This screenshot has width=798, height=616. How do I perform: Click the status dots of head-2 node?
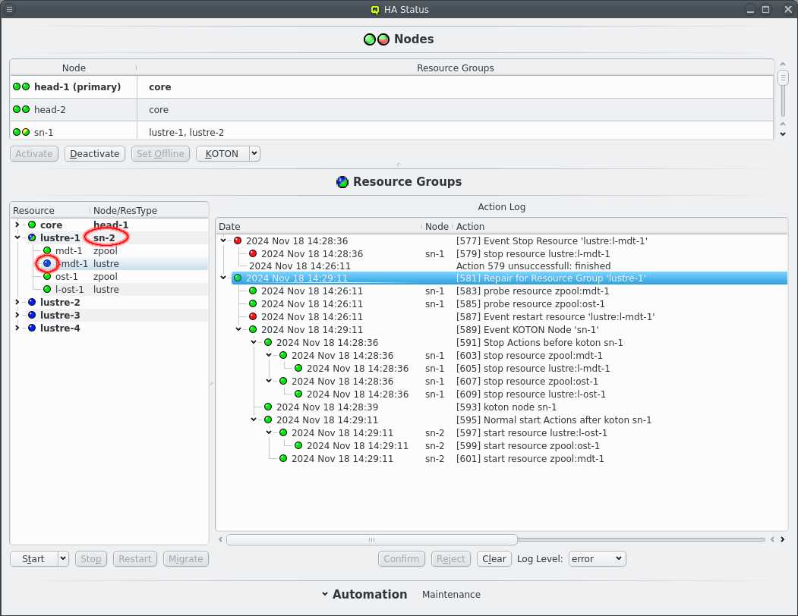pyautogui.click(x=21, y=109)
